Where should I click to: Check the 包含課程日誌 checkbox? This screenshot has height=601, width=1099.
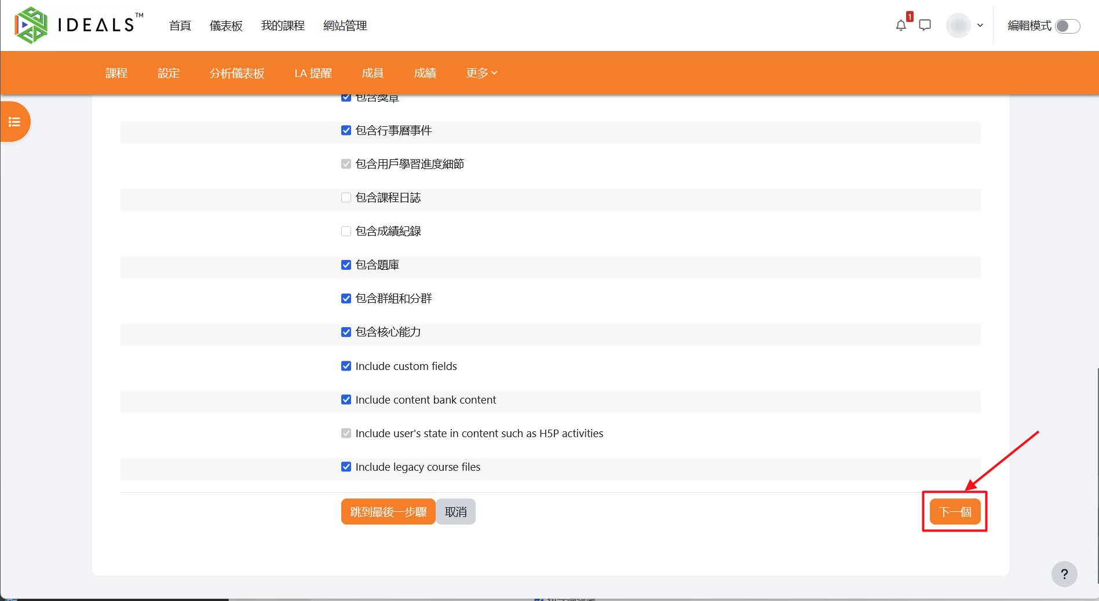click(346, 197)
